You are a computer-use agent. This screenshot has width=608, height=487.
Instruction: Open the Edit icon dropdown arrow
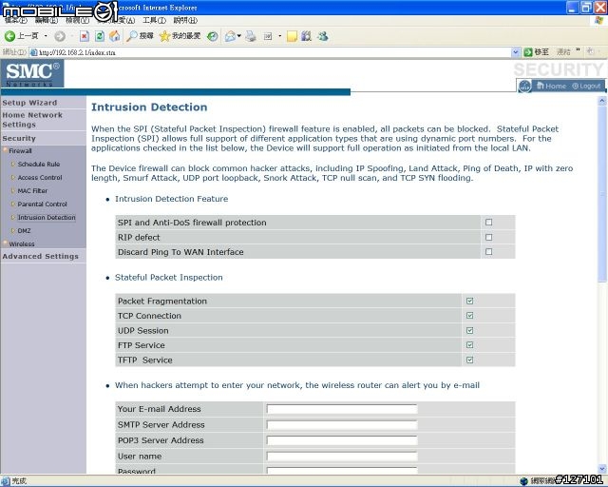[280, 36]
